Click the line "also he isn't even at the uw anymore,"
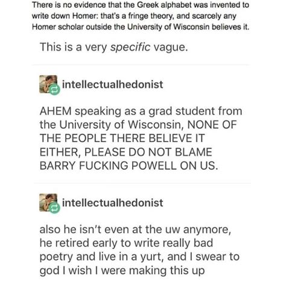 coord(135,230)
